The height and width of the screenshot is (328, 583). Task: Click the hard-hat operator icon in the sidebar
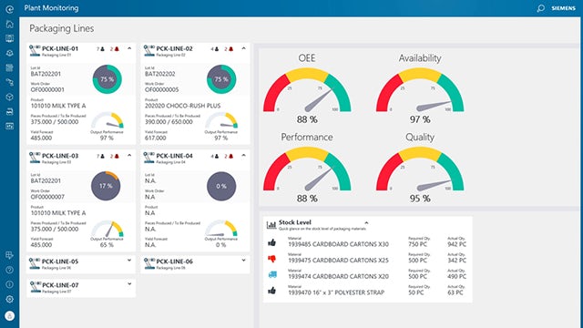coord(10,53)
